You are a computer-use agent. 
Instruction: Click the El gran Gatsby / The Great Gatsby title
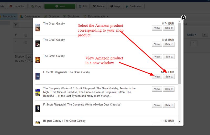point(64,121)
